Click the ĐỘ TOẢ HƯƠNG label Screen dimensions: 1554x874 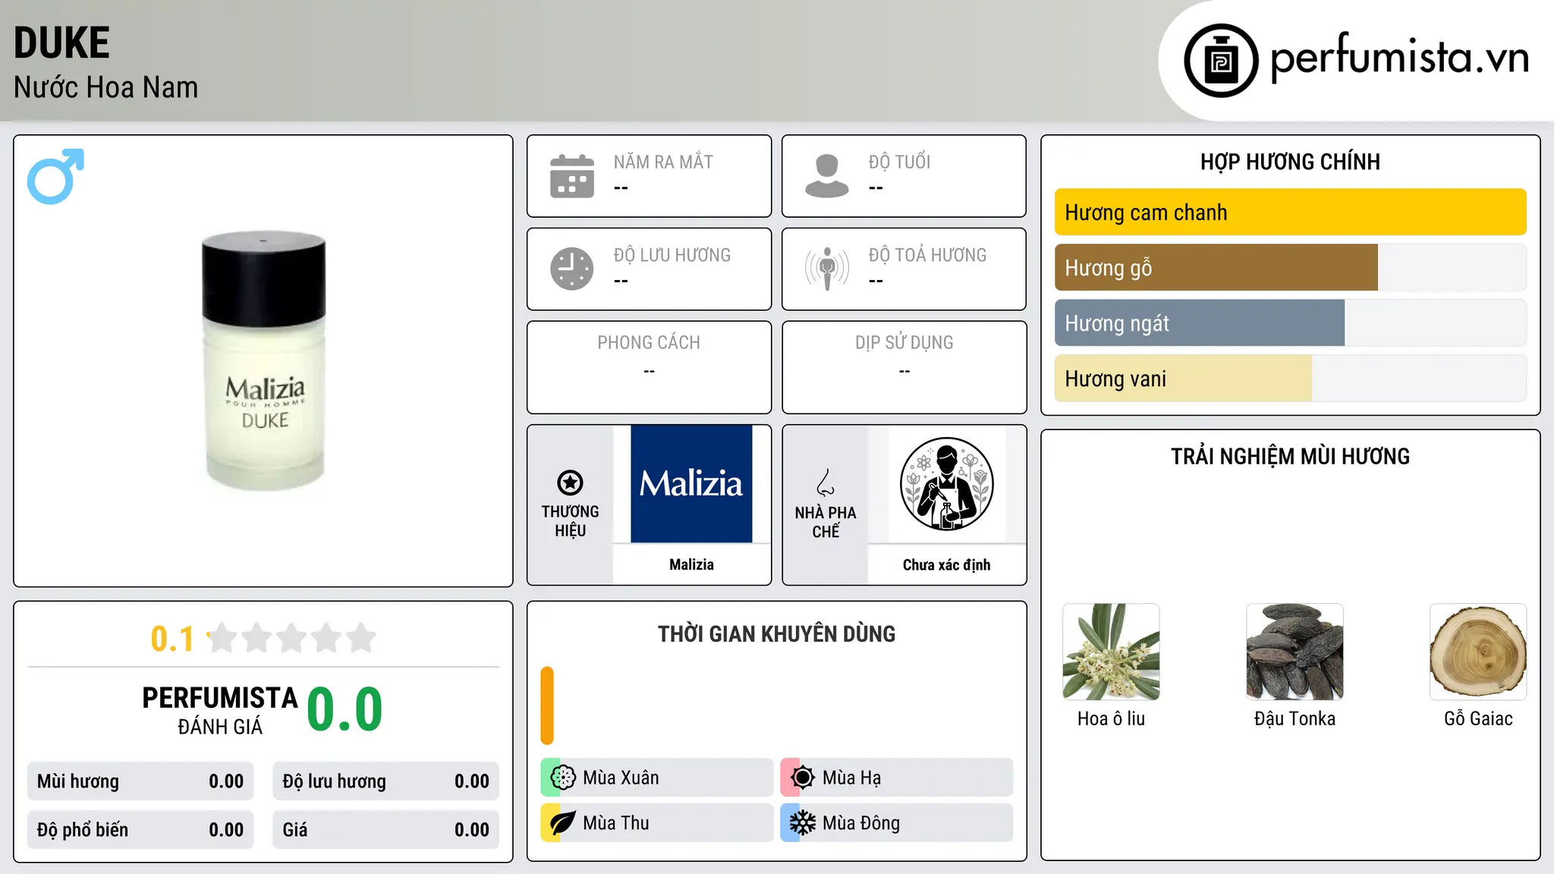(927, 255)
